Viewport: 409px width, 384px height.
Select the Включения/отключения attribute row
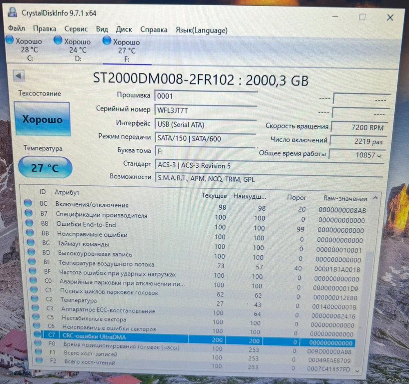click(x=196, y=207)
